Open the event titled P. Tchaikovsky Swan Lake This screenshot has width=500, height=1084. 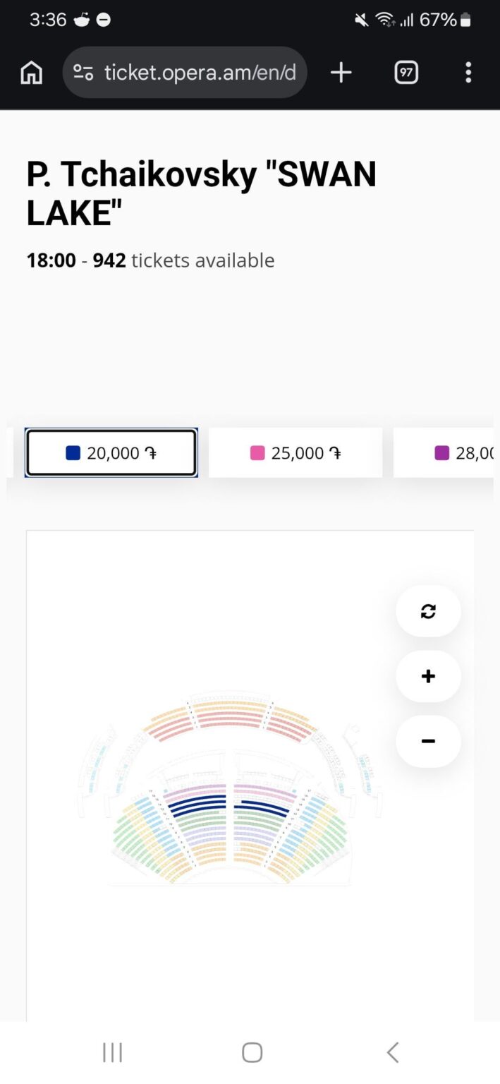point(200,193)
